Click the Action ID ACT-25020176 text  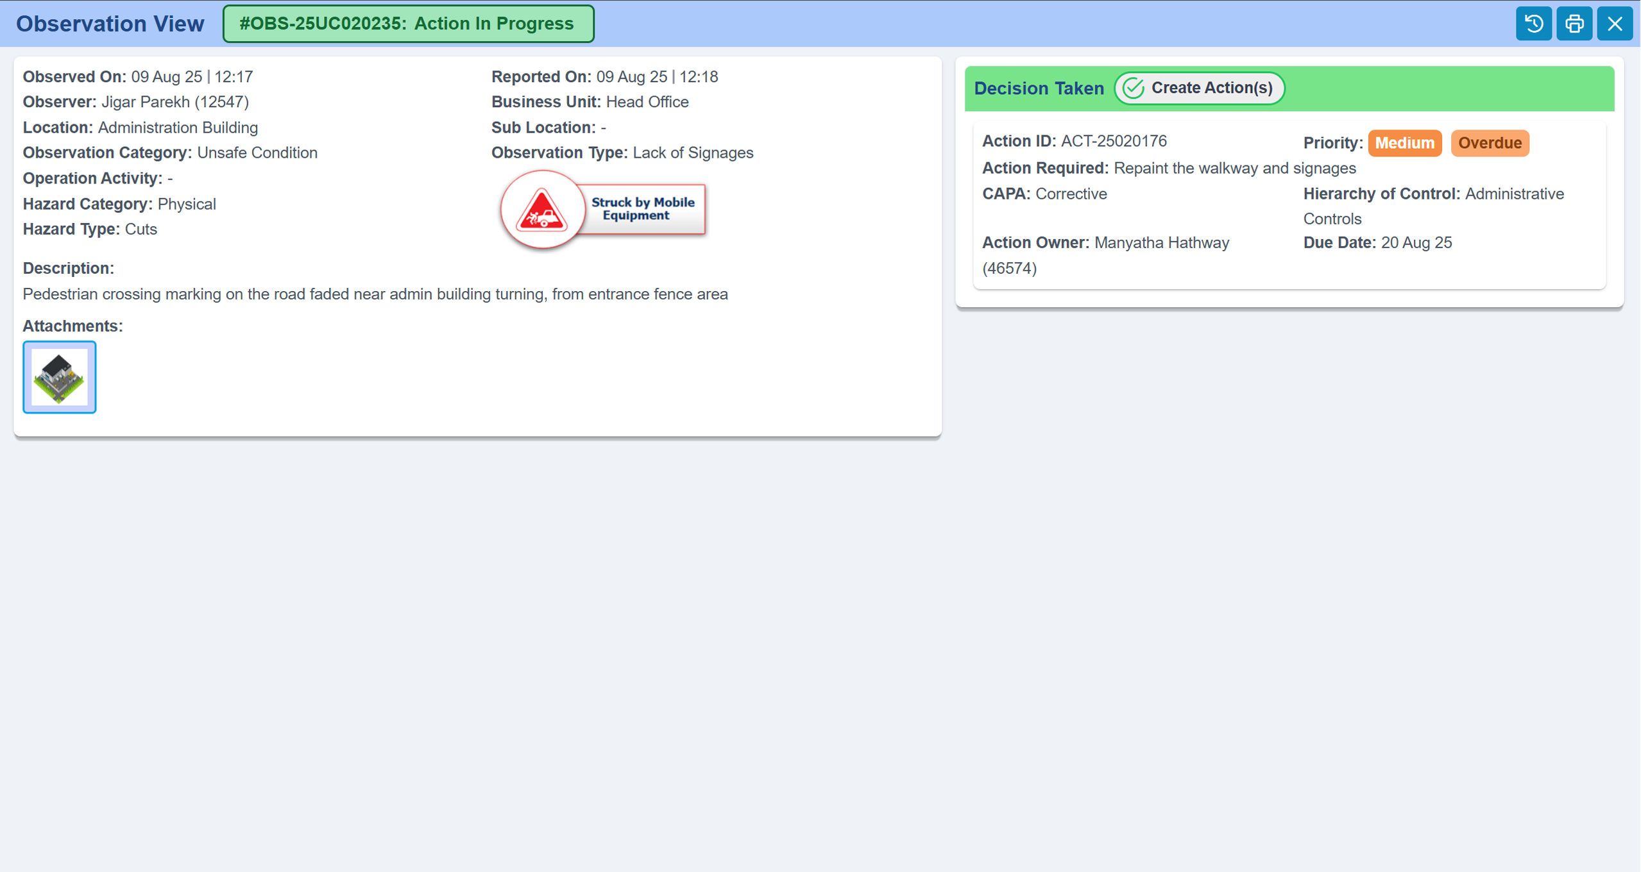(1113, 141)
